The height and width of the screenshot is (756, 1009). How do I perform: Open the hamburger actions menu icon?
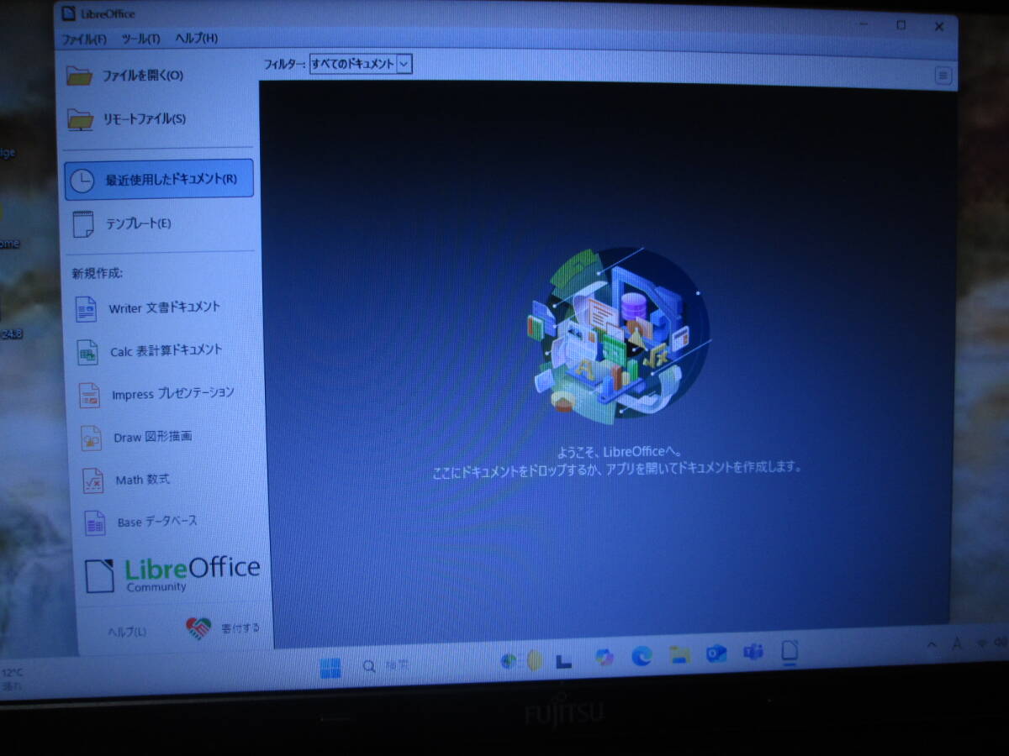(x=943, y=76)
